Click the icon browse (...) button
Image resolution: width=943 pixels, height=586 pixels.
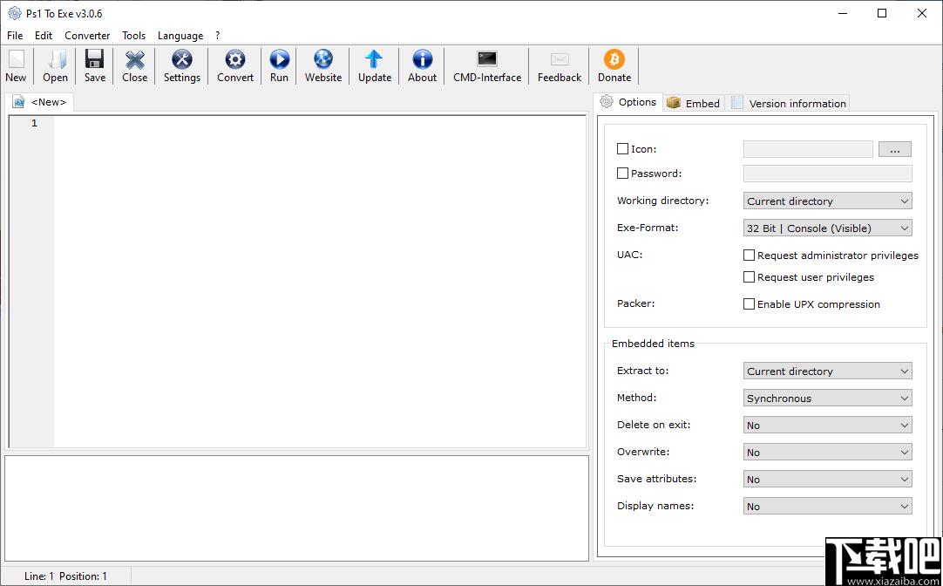coord(895,149)
